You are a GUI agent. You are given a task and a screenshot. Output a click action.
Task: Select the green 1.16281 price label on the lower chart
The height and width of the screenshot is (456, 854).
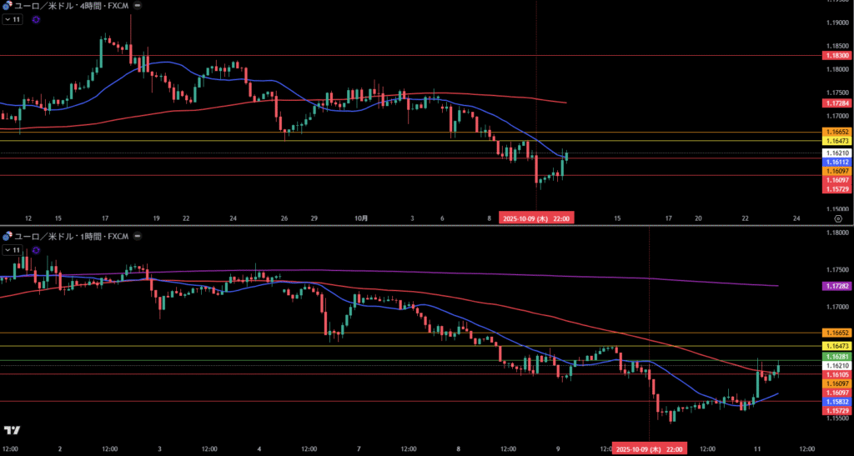[x=836, y=356]
